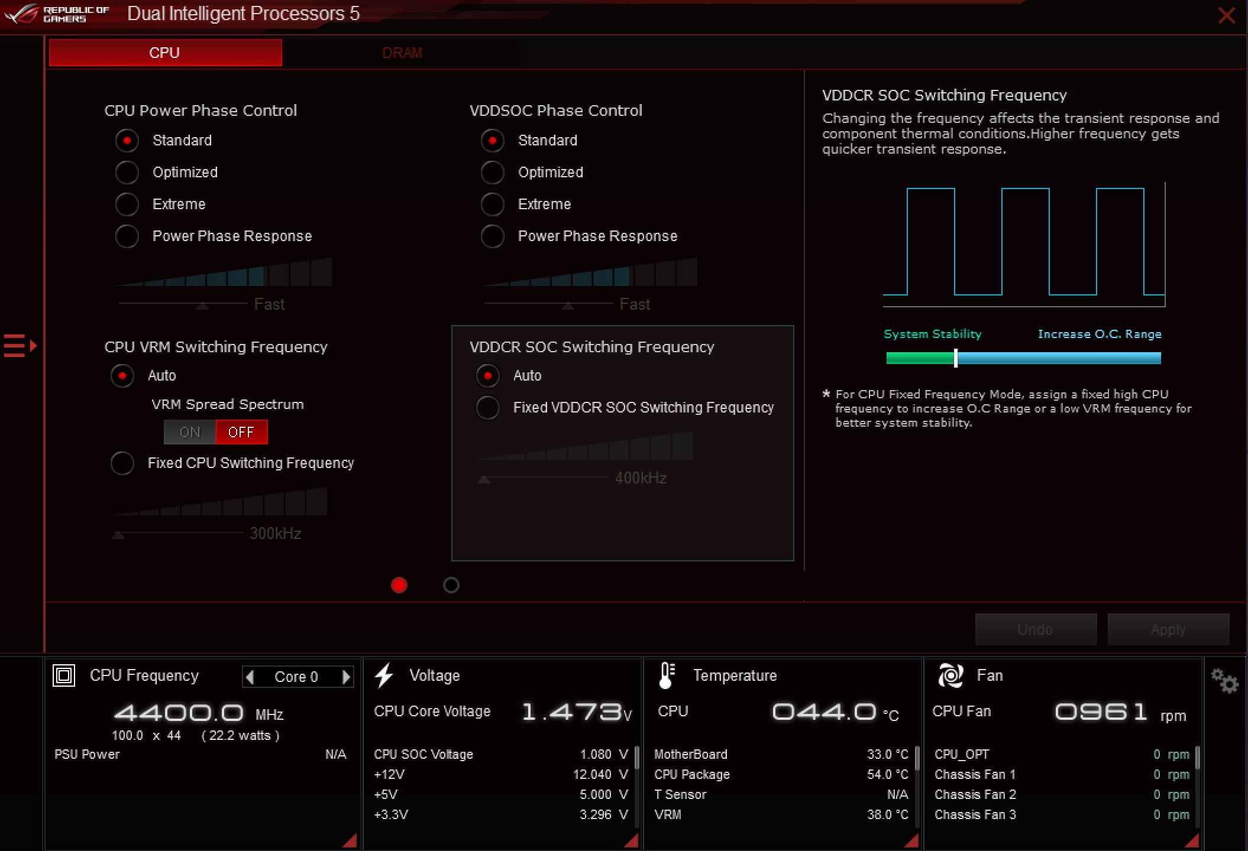Image resolution: width=1248 pixels, height=851 pixels.
Task: Select Auto VDDCR SOC Switching Frequency
Action: pyautogui.click(x=488, y=376)
